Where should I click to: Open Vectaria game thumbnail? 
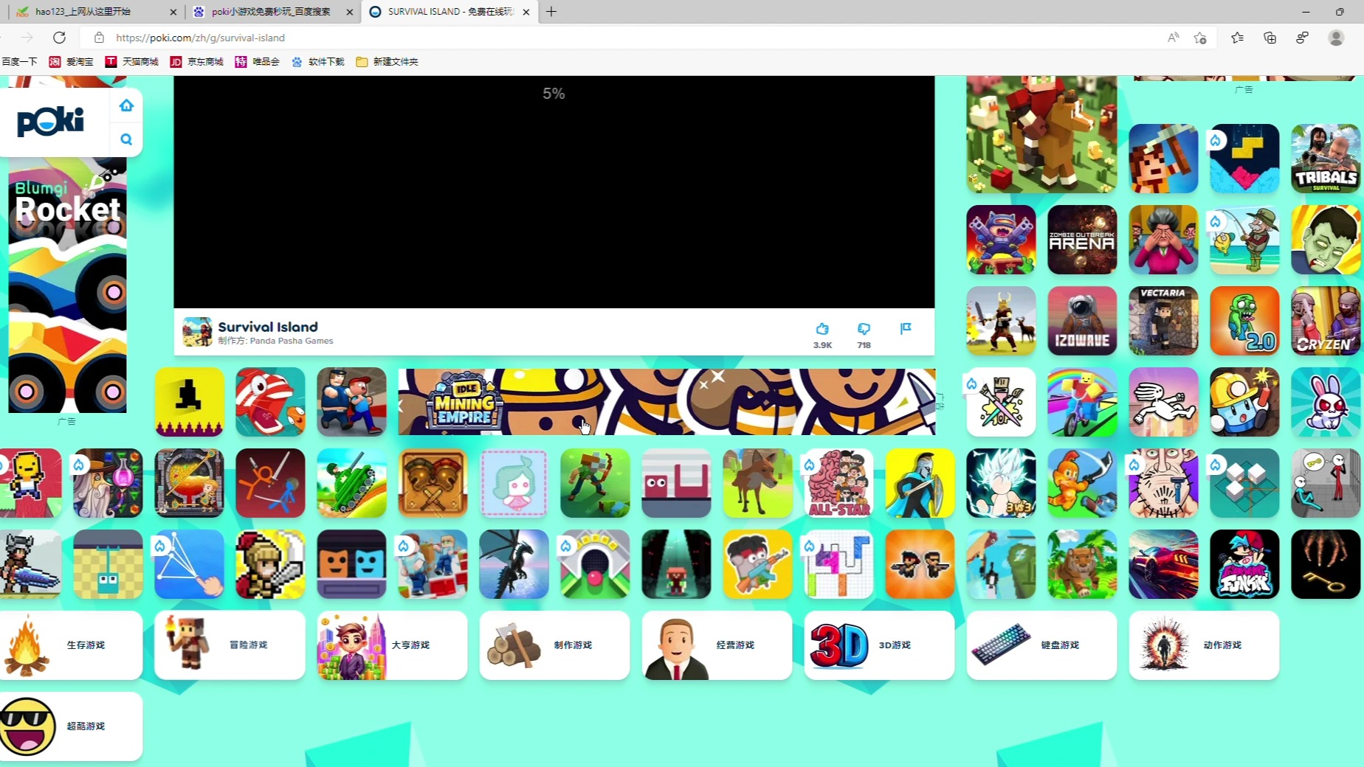1163,321
